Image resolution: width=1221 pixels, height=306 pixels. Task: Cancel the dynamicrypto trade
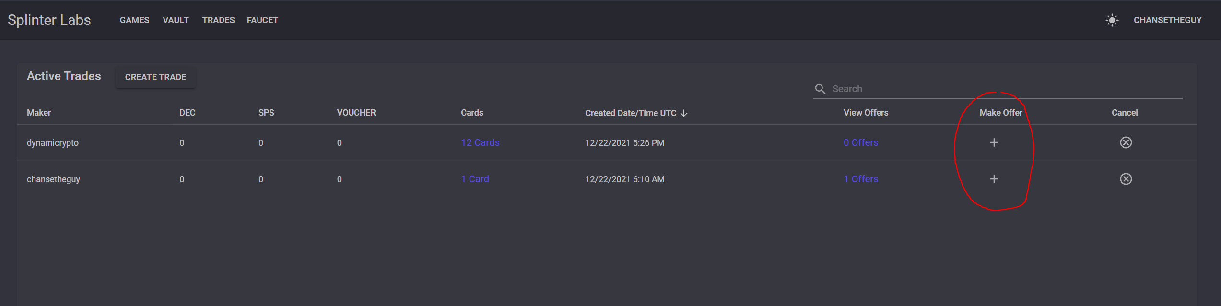pos(1126,142)
